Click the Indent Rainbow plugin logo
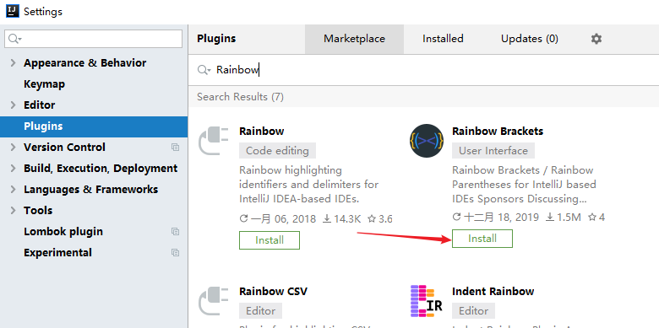The width and height of the screenshot is (659, 328). pyautogui.click(x=426, y=301)
